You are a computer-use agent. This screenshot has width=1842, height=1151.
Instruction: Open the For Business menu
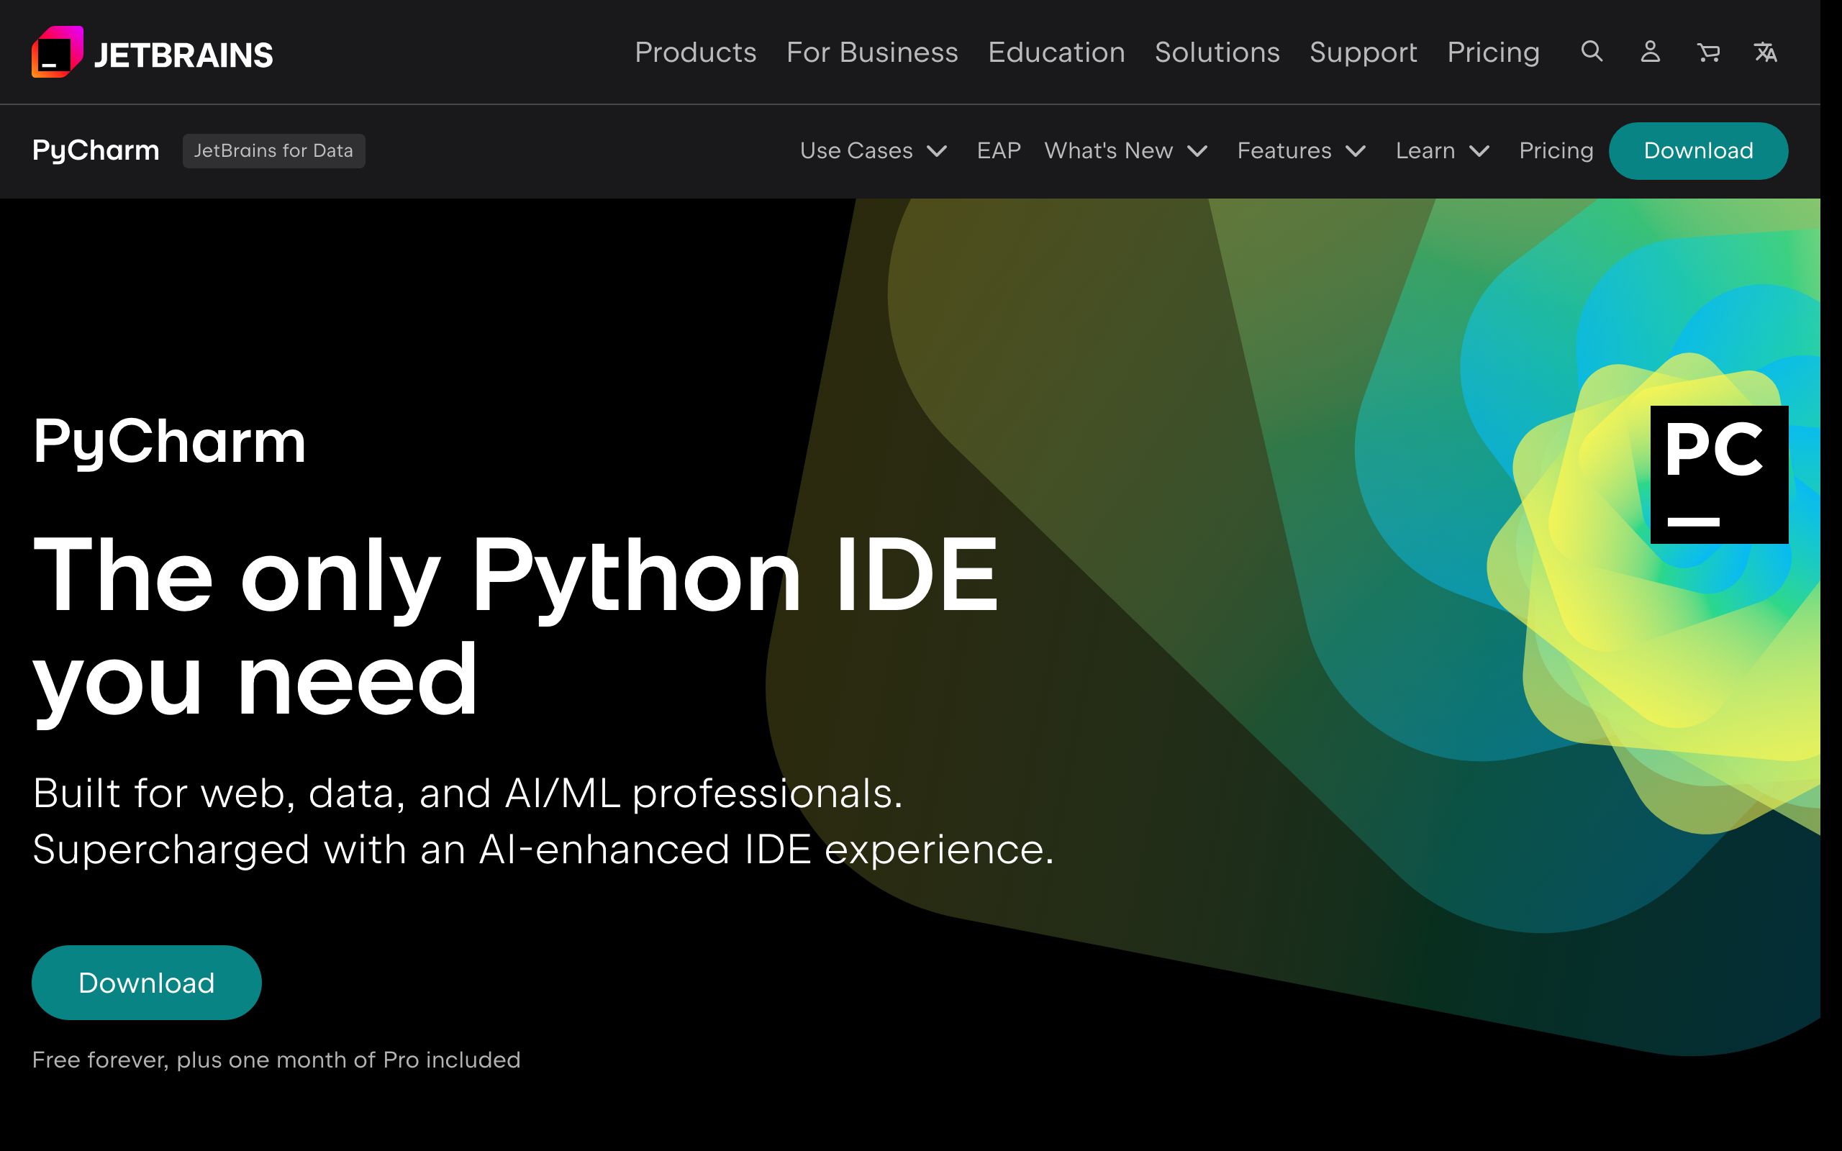872,53
